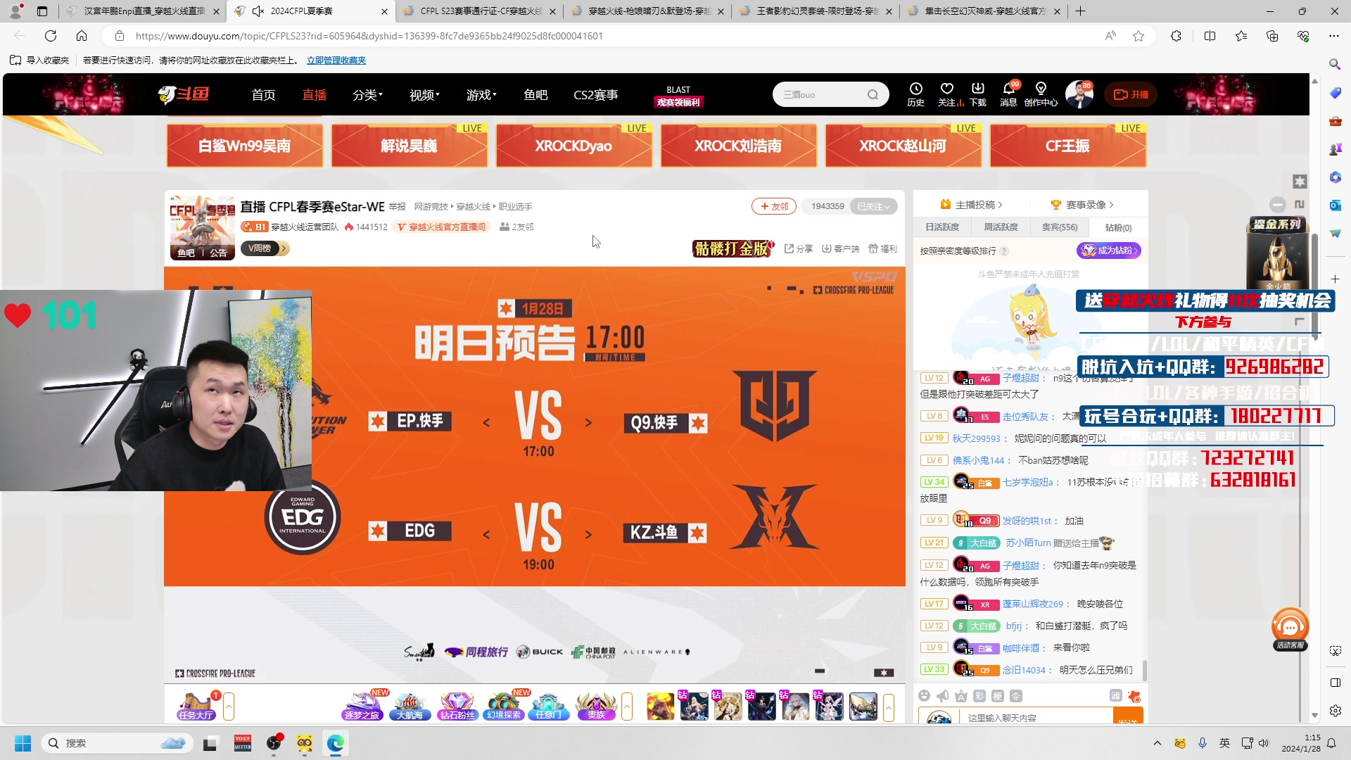
Task: Switch input language 英 indicator
Action: pos(1225,743)
